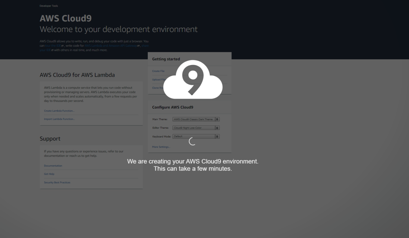Open Security Best Practices link
This screenshot has width=409, height=238.
[57, 182]
